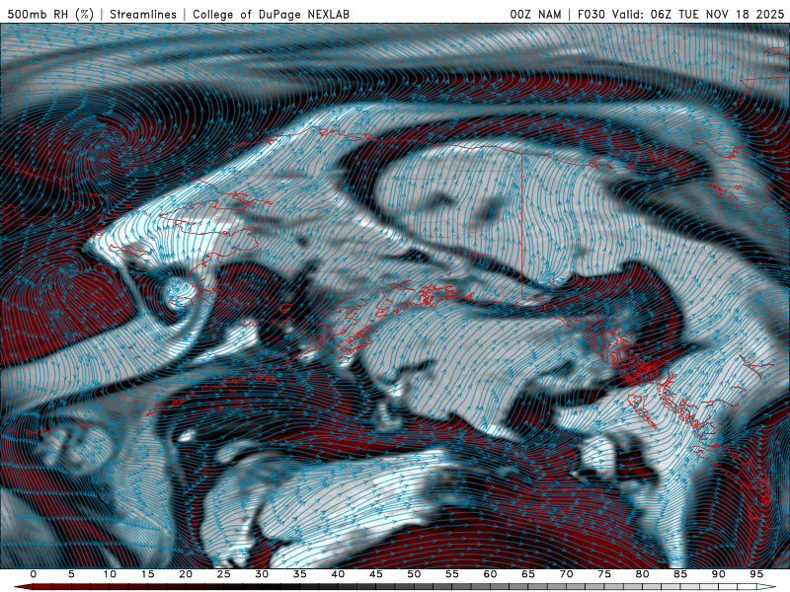Select the 70 label on color scale
790x592 pixels.
566,574
